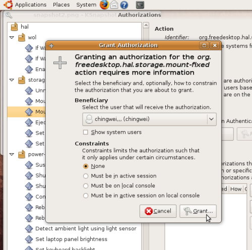This screenshot has width=252, height=250.
Task: Click the Grant... button
Action: (x=198, y=211)
